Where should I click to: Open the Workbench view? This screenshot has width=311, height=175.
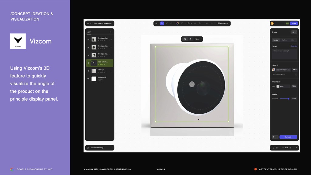point(223,23)
